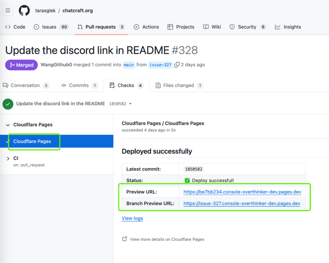This screenshot has height=263, width=329.
Task: Click the Projects table icon
Action: pos(170,27)
